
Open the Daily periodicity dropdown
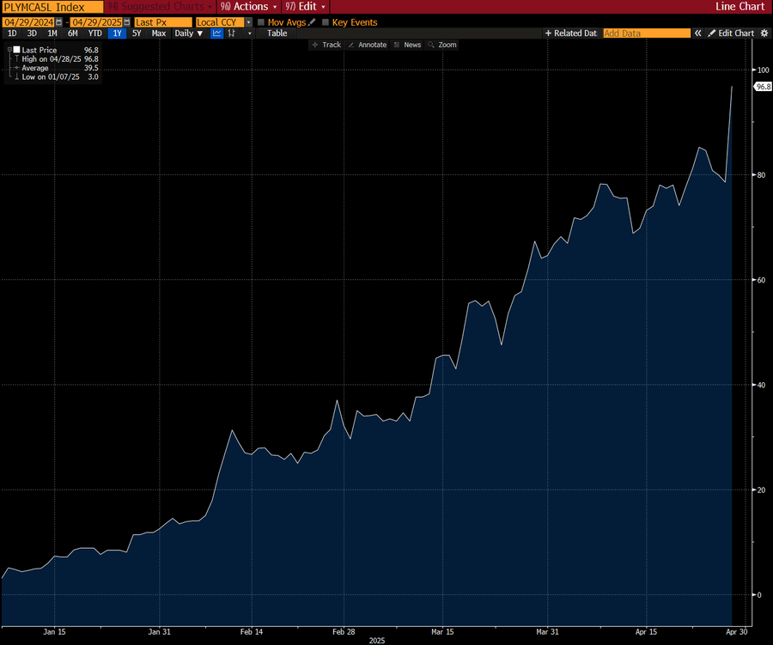(x=189, y=33)
